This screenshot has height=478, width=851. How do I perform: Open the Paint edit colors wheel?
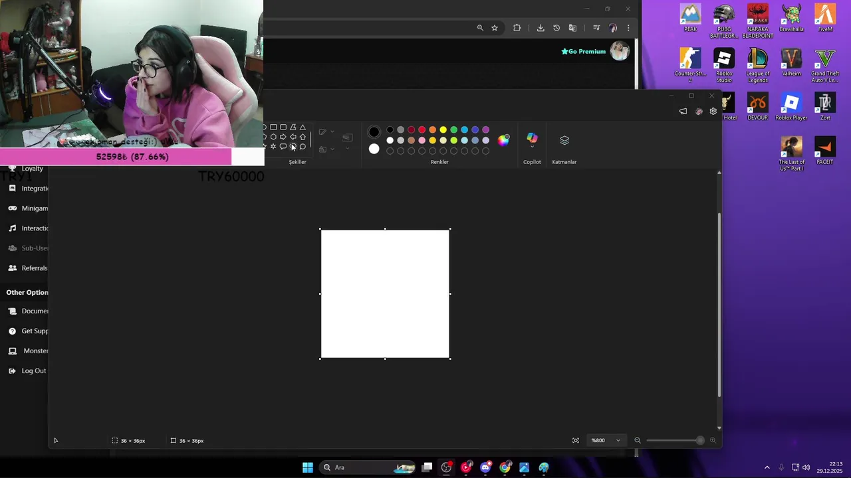[503, 139]
